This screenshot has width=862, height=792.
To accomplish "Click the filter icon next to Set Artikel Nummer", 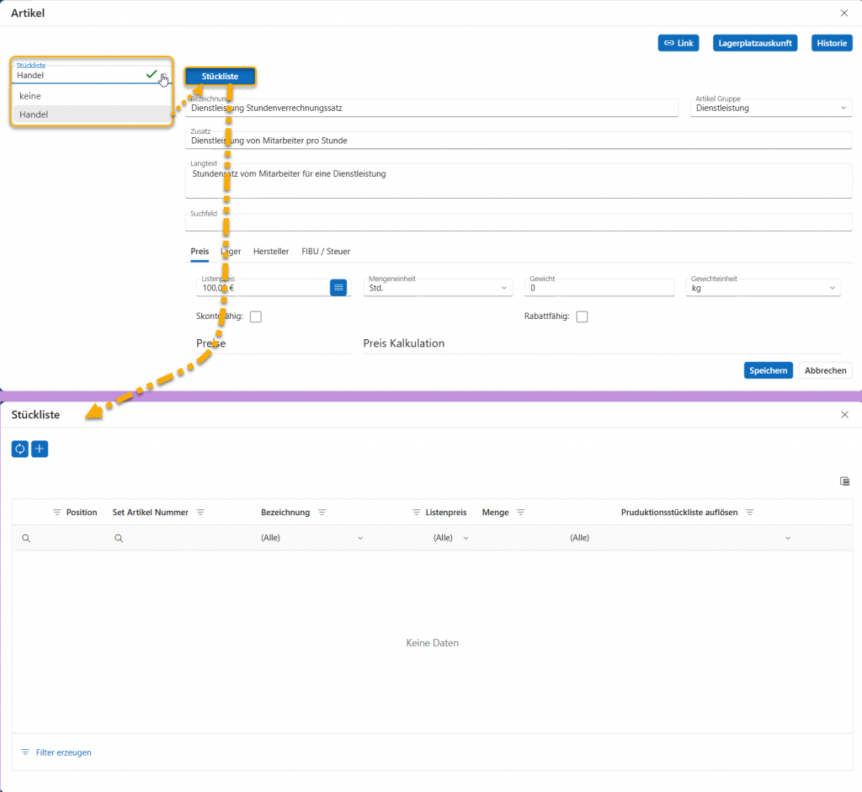I will pyautogui.click(x=200, y=513).
